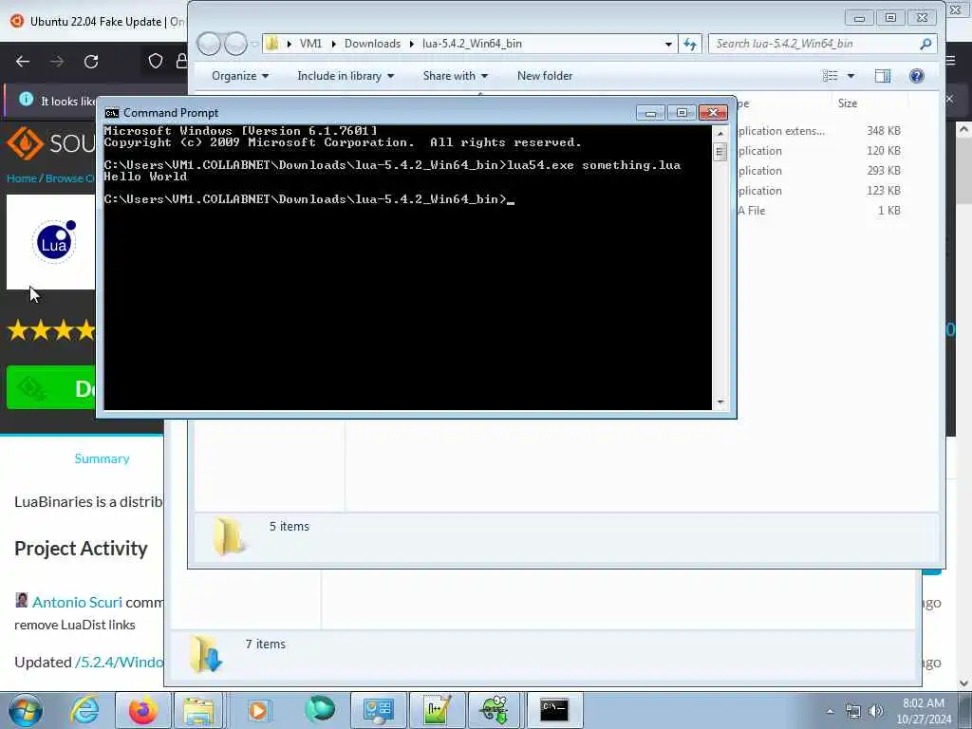Open the control panel taskbar icon
The width and height of the screenshot is (972, 729).
coord(378,710)
